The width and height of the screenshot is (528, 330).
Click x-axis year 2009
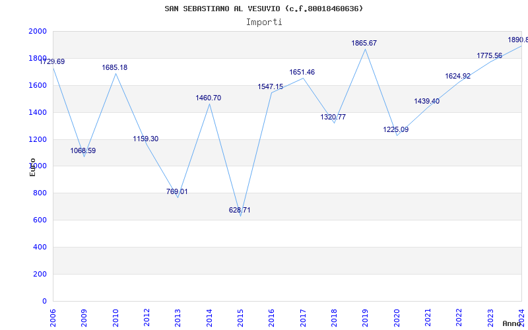84,317
